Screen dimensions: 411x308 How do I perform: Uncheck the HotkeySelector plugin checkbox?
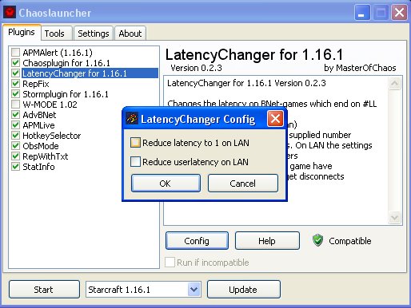(x=15, y=135)
